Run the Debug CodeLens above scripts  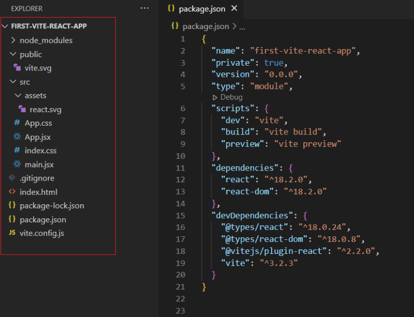(228, 97)
